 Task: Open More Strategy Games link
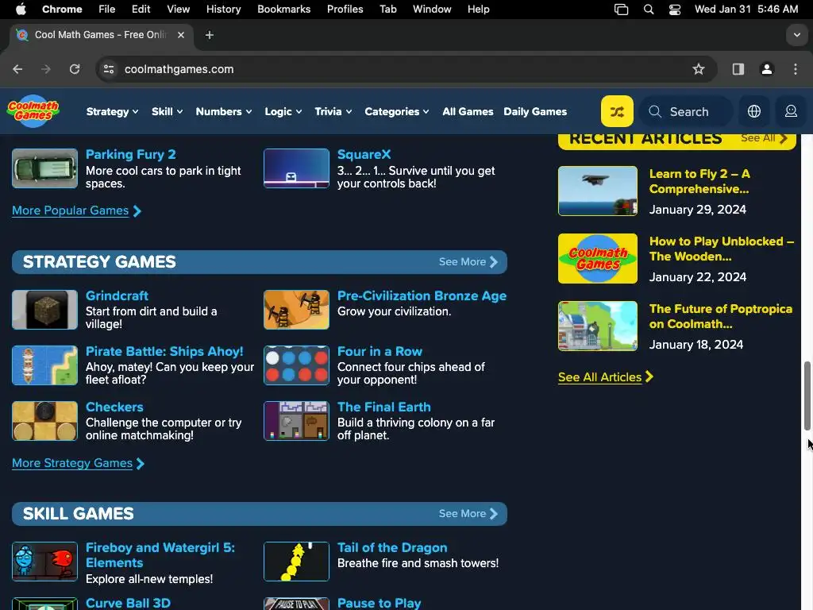coord(78,463)
